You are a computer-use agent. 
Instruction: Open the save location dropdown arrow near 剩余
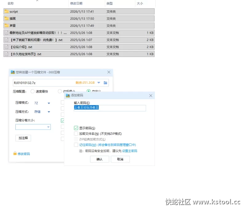(99, 82)
